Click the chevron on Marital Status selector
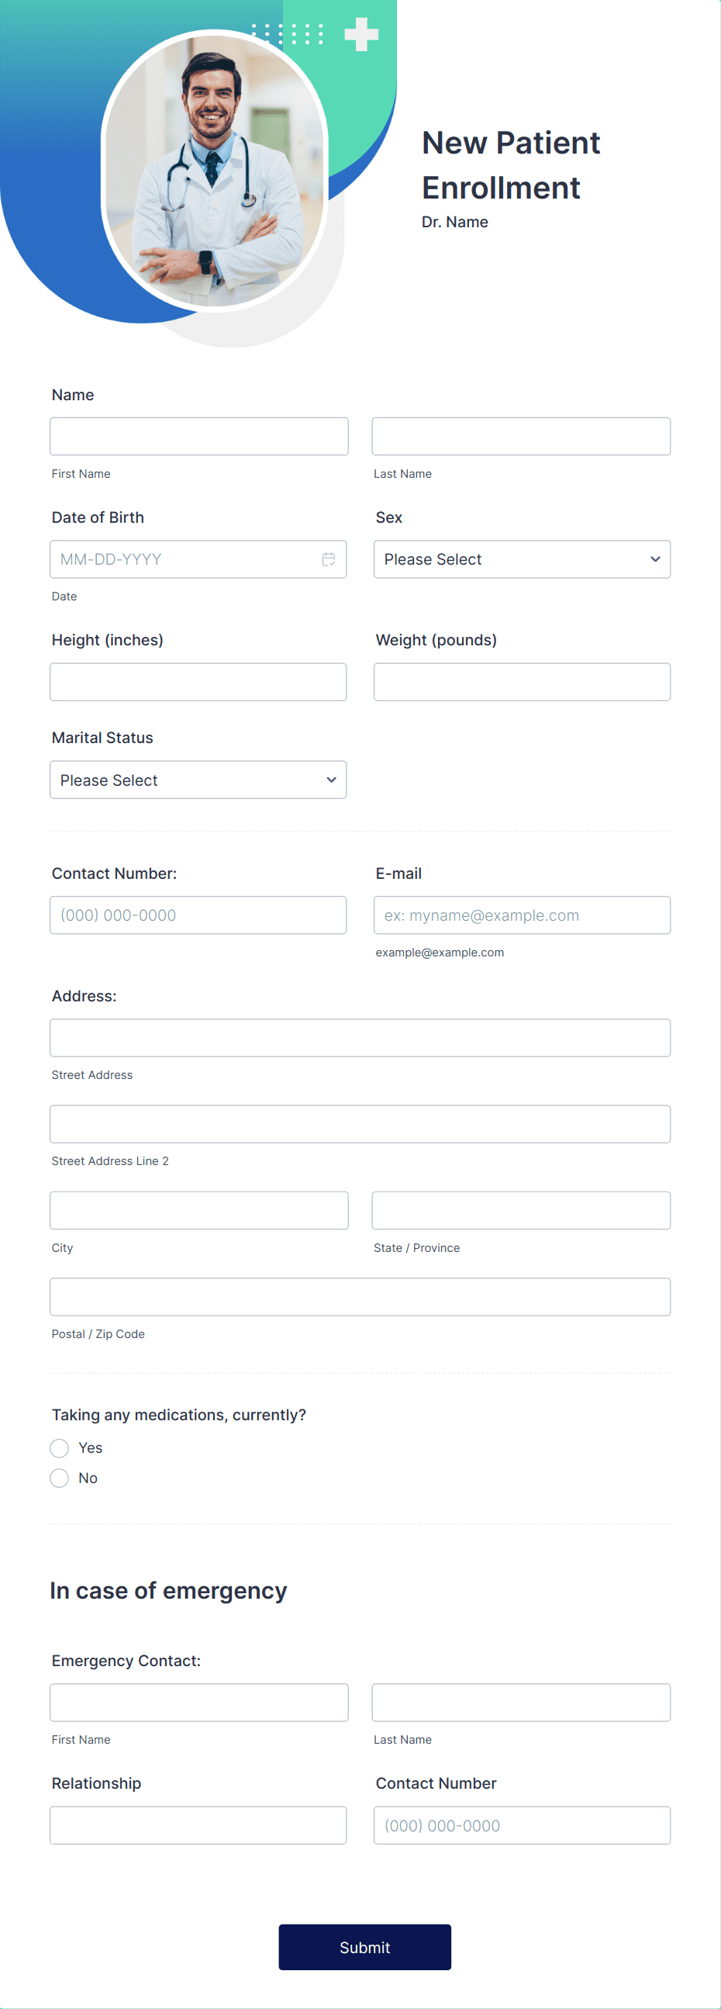Viewport: 721px width, 2009px height. 330,780
